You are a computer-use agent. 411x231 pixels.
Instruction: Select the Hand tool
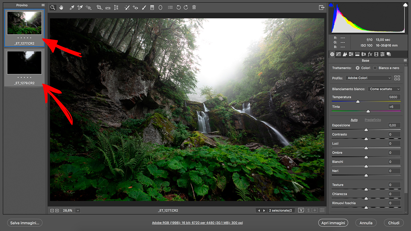61,7
